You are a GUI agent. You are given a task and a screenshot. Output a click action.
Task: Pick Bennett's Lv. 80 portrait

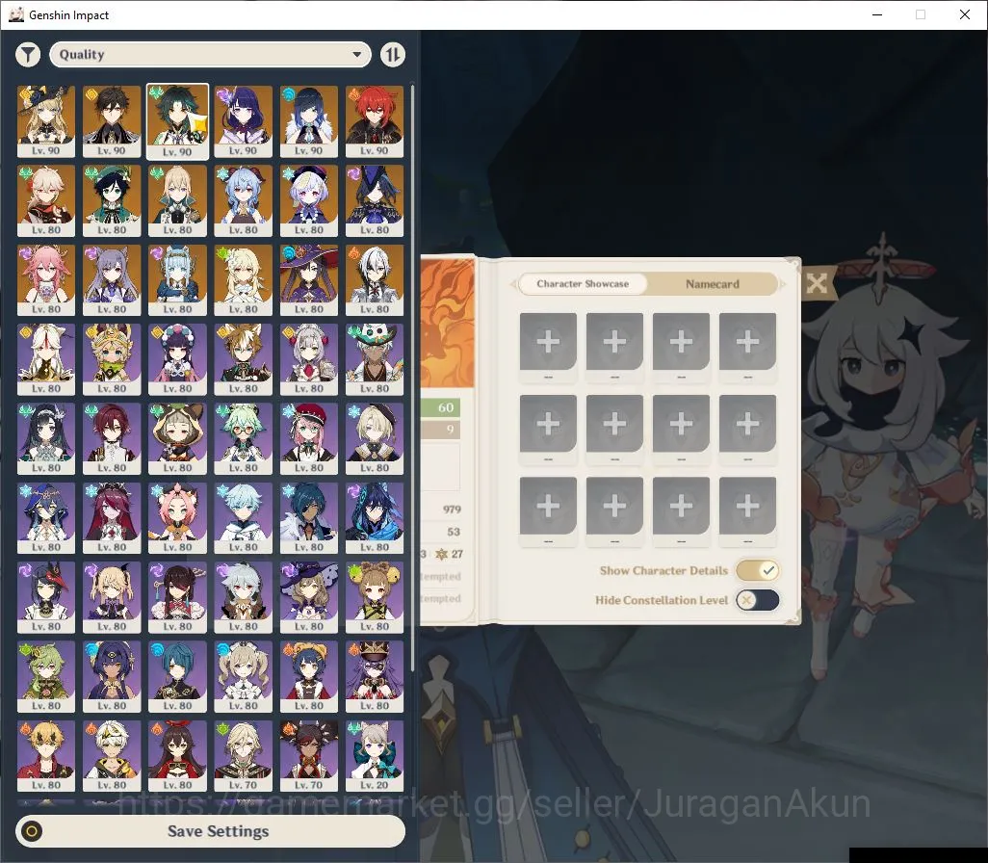tap(112, 756)
